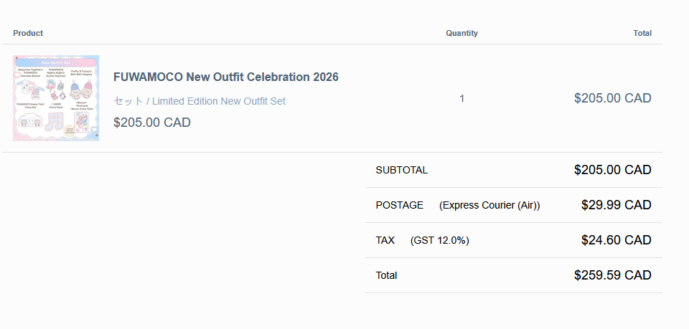Click the unit price below the variant
The width and height of the screenshot is (689, 329).
click(x=152, y=123)
